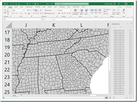Click the Select All corner triangle

point(9,25)
